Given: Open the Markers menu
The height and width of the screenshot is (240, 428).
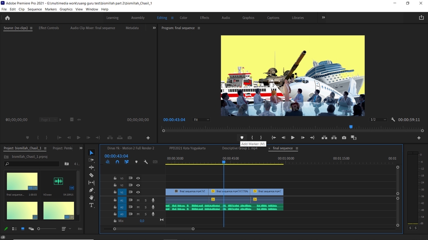Looking at the screenshot, I should click(51, 9).
